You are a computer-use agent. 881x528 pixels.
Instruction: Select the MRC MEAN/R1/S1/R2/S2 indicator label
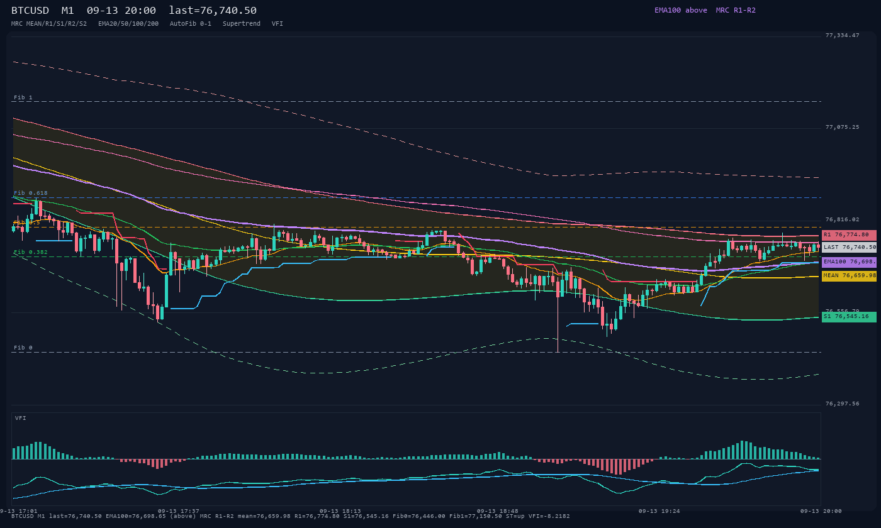coord(49,23)
